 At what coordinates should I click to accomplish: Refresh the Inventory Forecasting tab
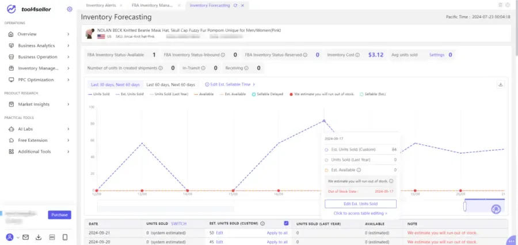point(235,6)
